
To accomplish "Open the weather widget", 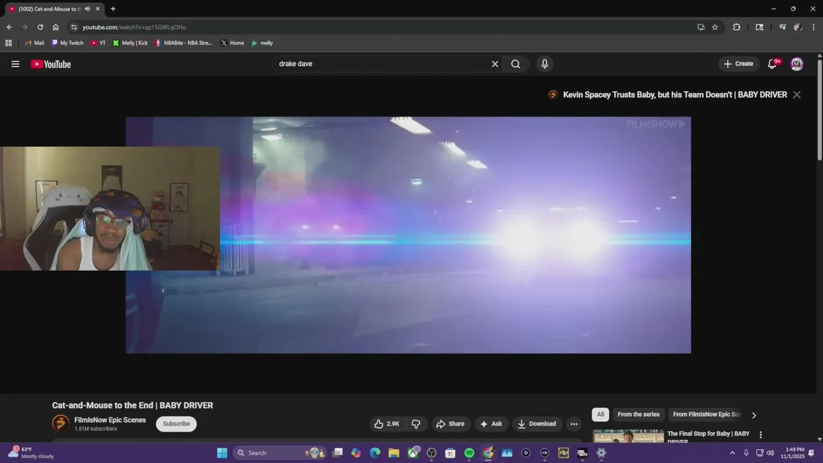I will pyautogui.click(x=31, y=453).
